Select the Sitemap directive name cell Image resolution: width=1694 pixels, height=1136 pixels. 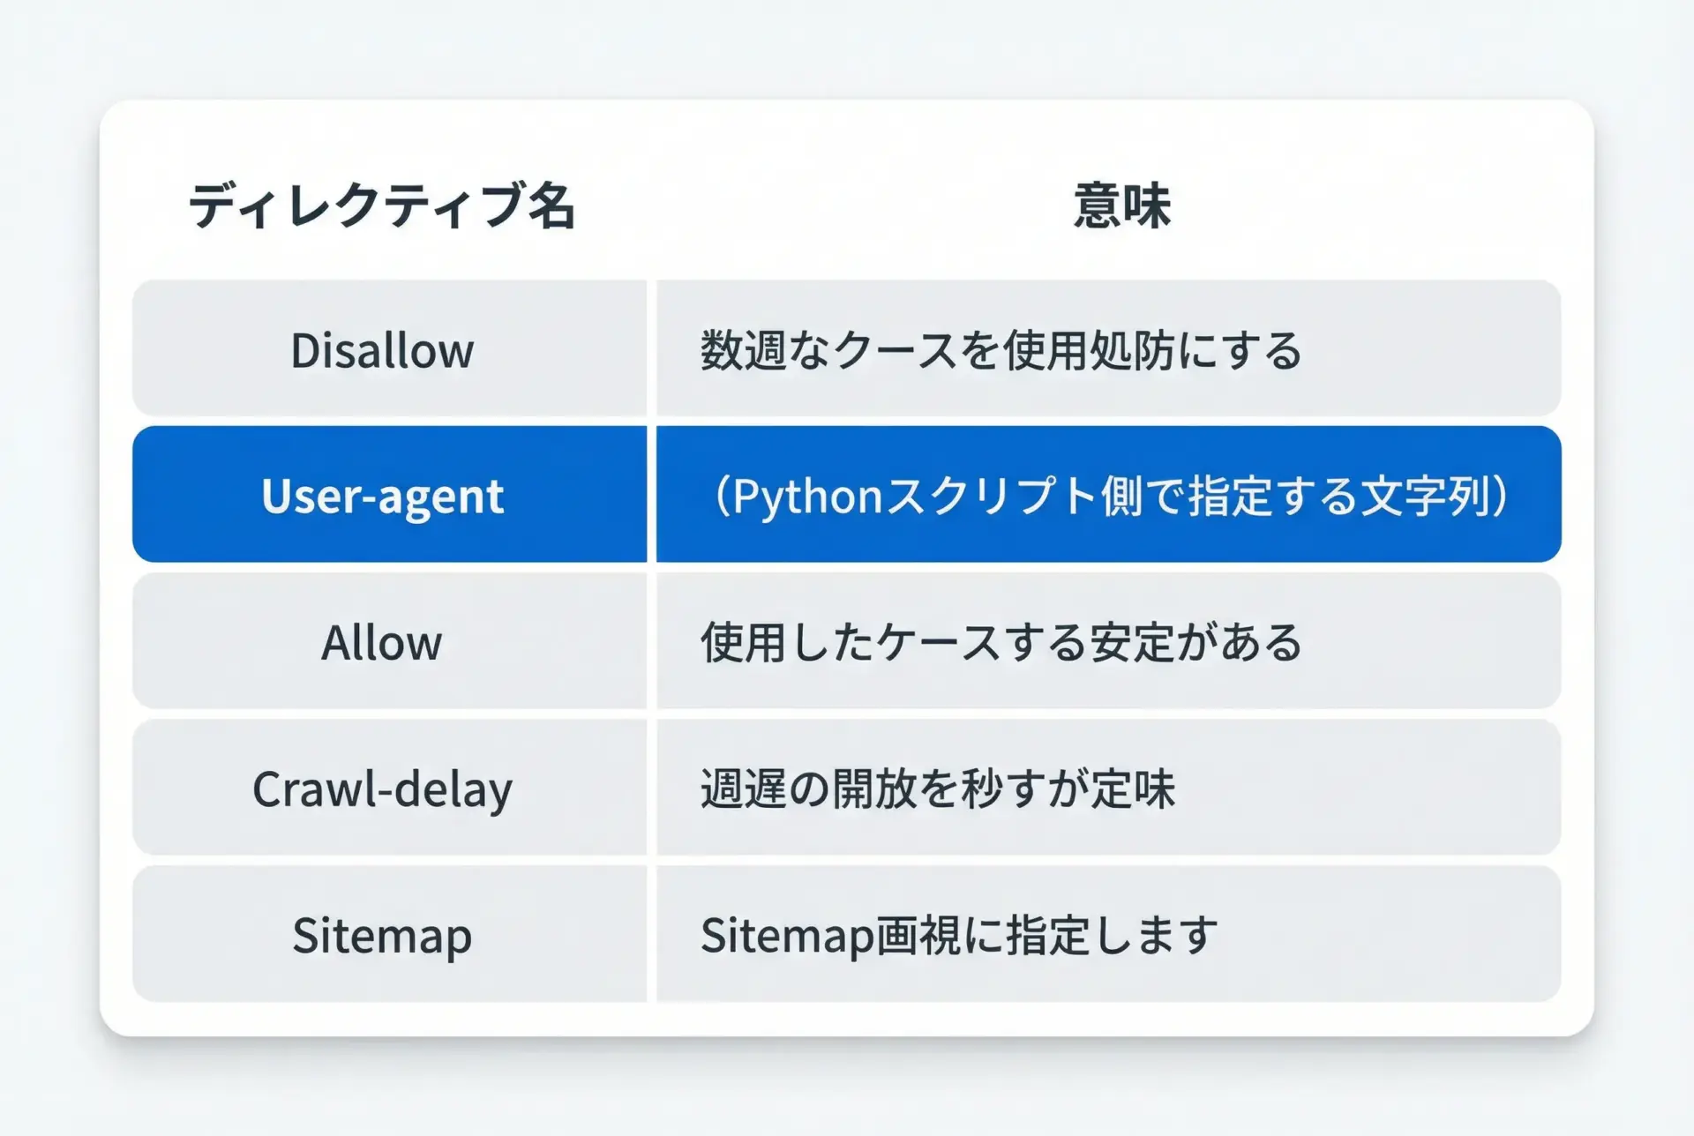(382, 935)
